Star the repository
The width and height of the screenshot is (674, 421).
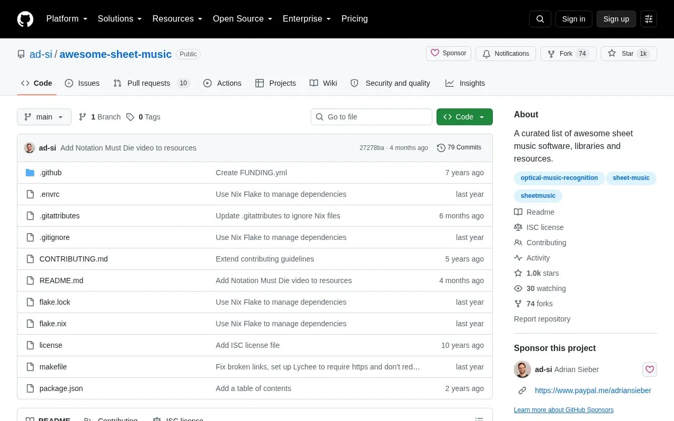[629, 54]
